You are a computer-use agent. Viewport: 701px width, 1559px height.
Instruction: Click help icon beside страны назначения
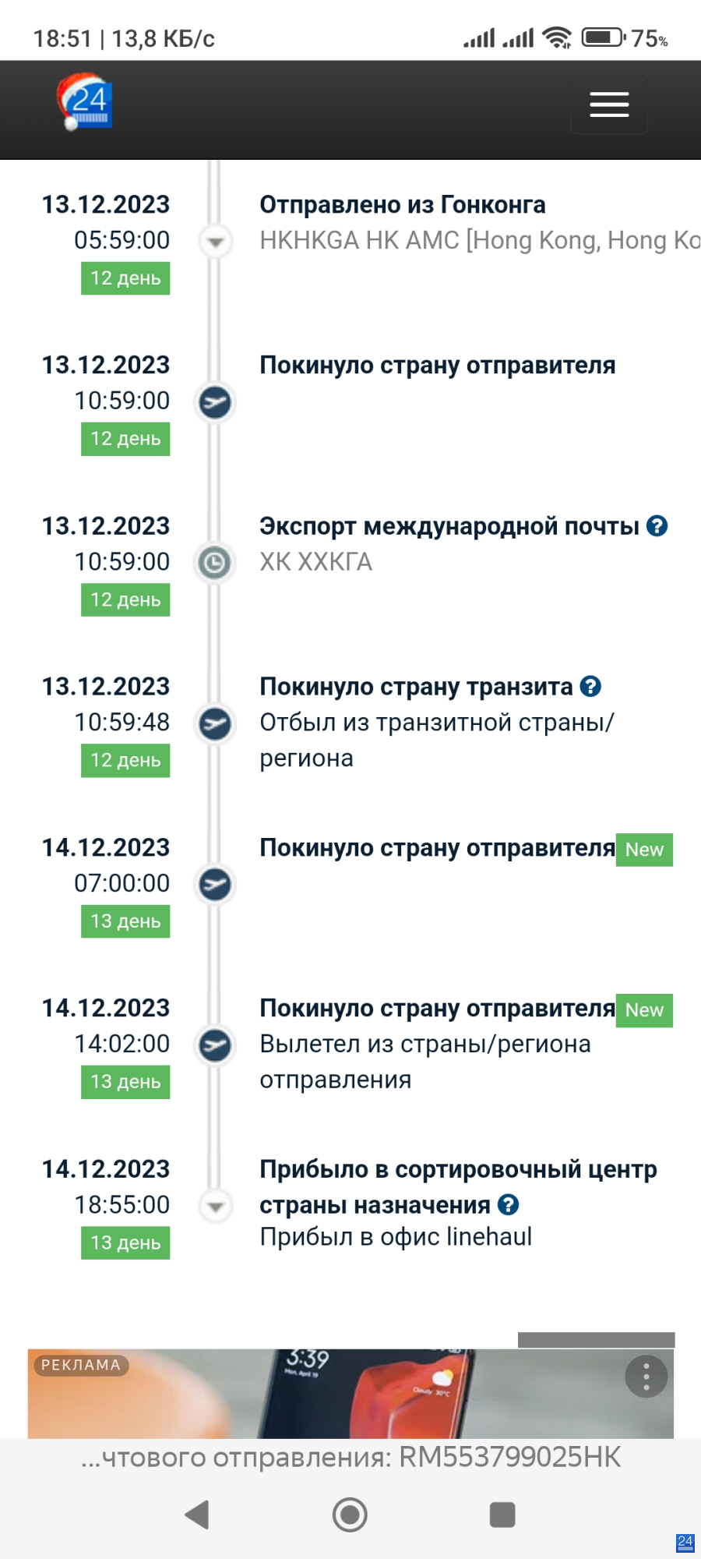[x=509, y=1205]
